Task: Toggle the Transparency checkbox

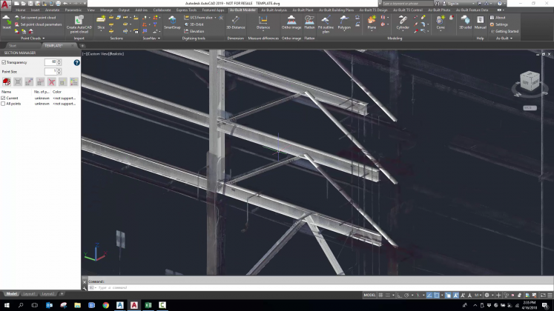Action: (x=4, y=62)
